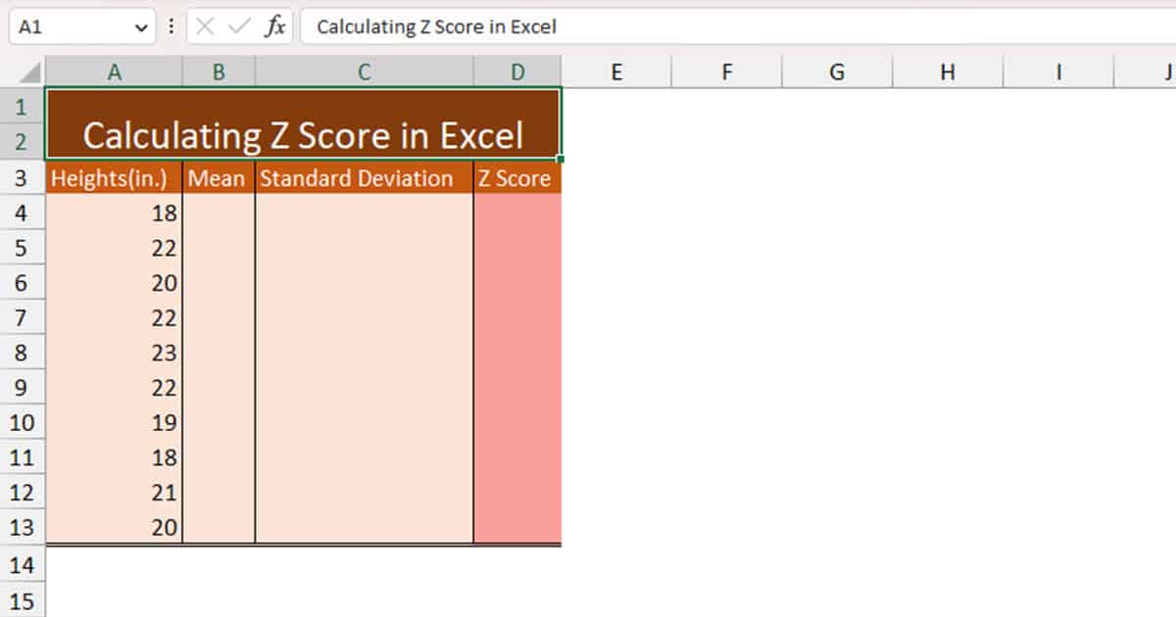Expand the Name Box dropdown arrow
Viewport: 1176px width, 617px height.
coord(139,26)
